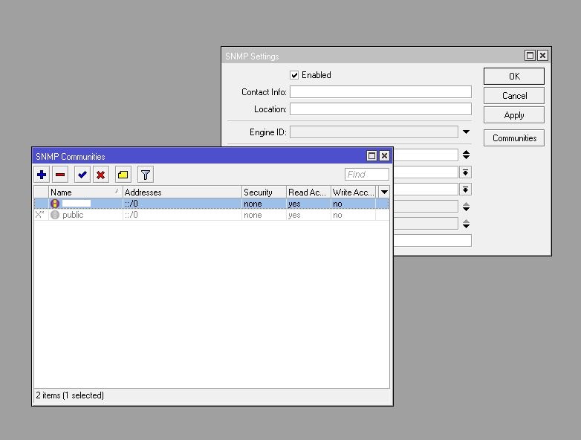
Task: Sort by Security column header
Action: coord(264,192)
